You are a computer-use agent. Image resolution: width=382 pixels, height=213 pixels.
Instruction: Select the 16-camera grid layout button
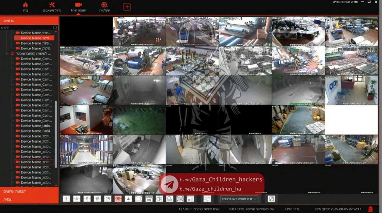(x=97, y=199)
